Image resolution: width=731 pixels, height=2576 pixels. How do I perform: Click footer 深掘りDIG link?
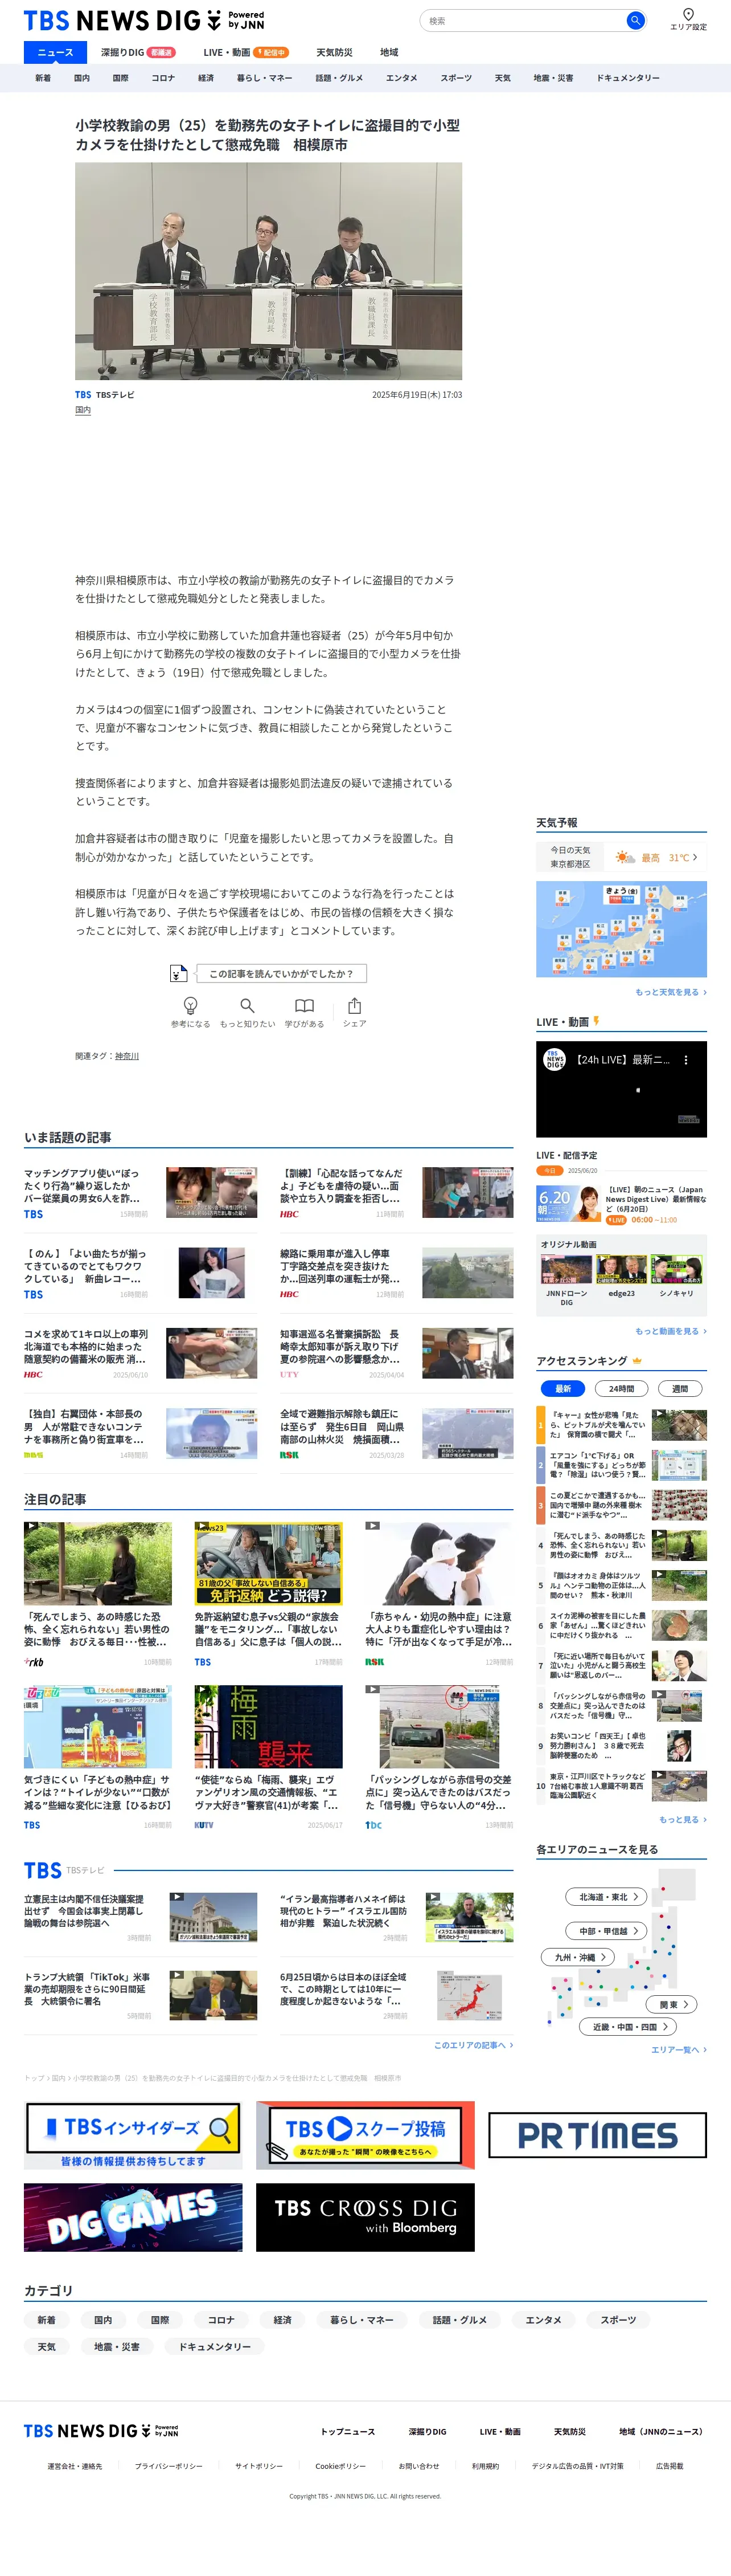428,2431
